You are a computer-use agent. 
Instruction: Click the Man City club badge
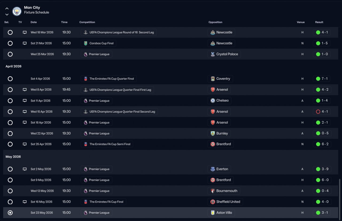17,11
